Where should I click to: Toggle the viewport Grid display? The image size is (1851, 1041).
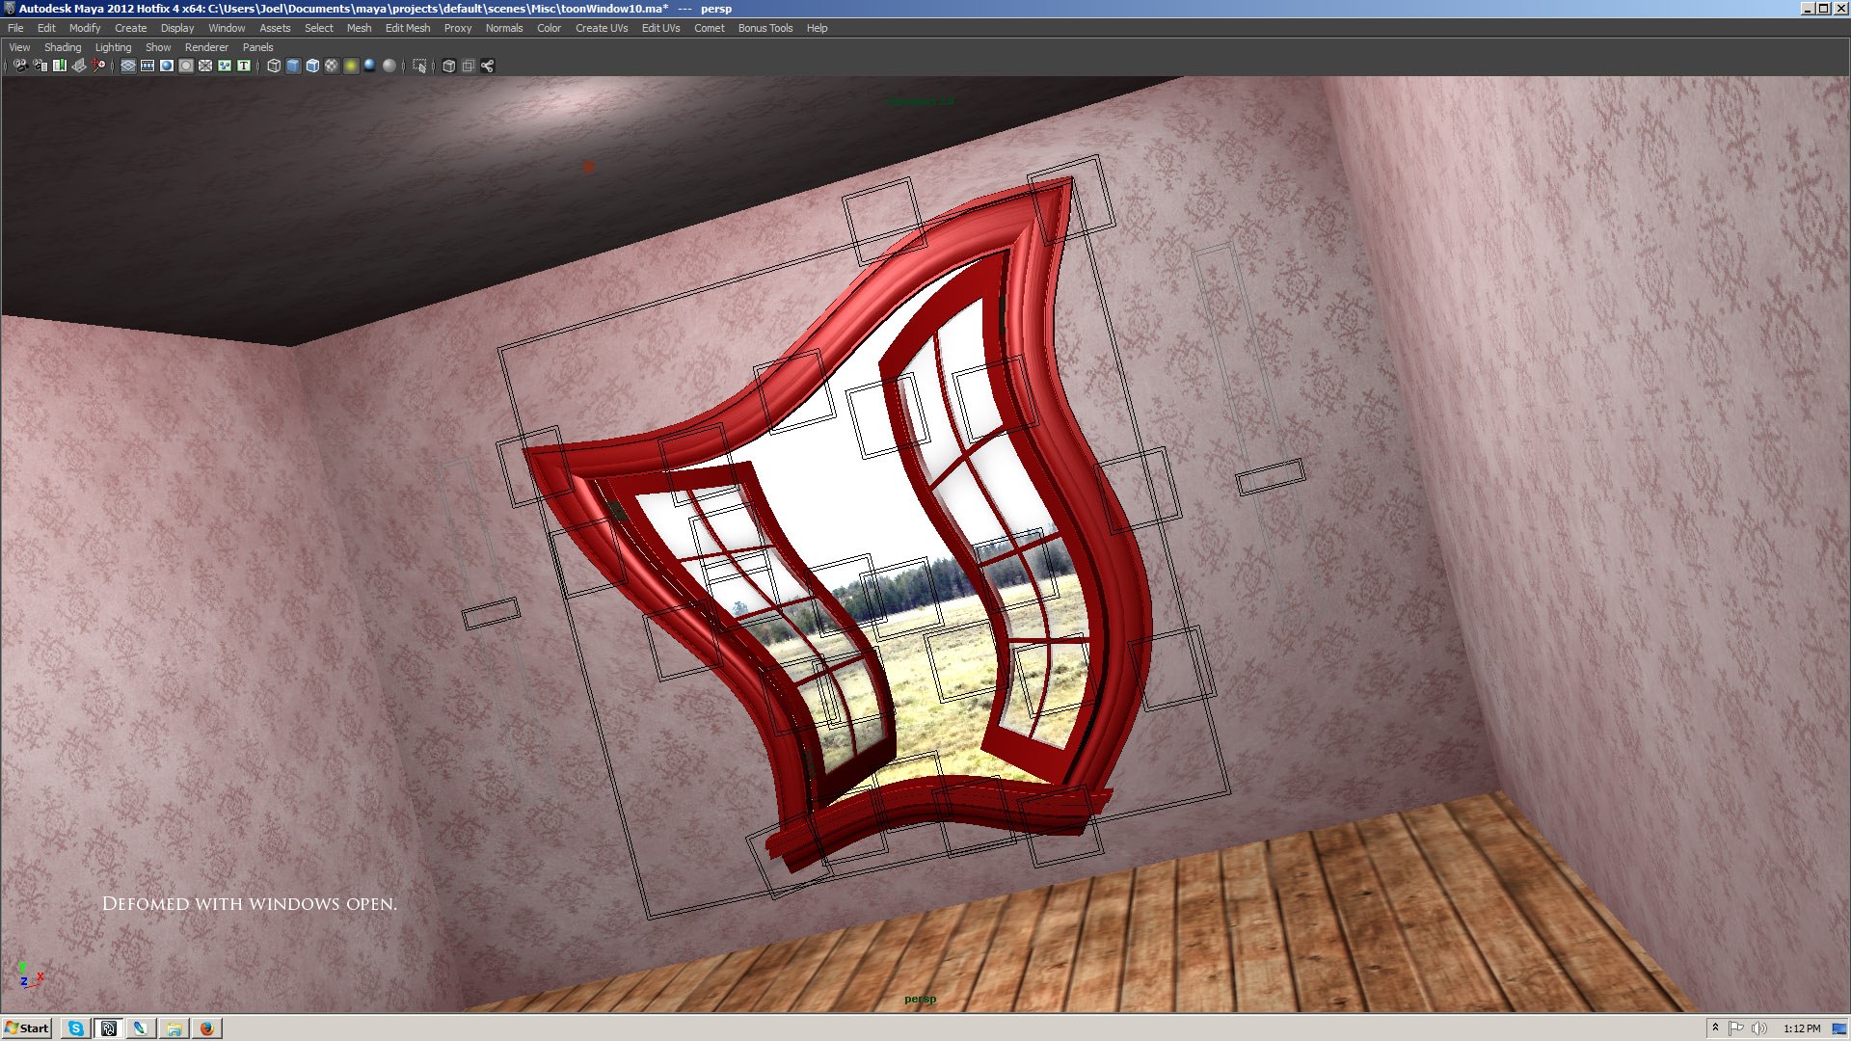[128, 66]
